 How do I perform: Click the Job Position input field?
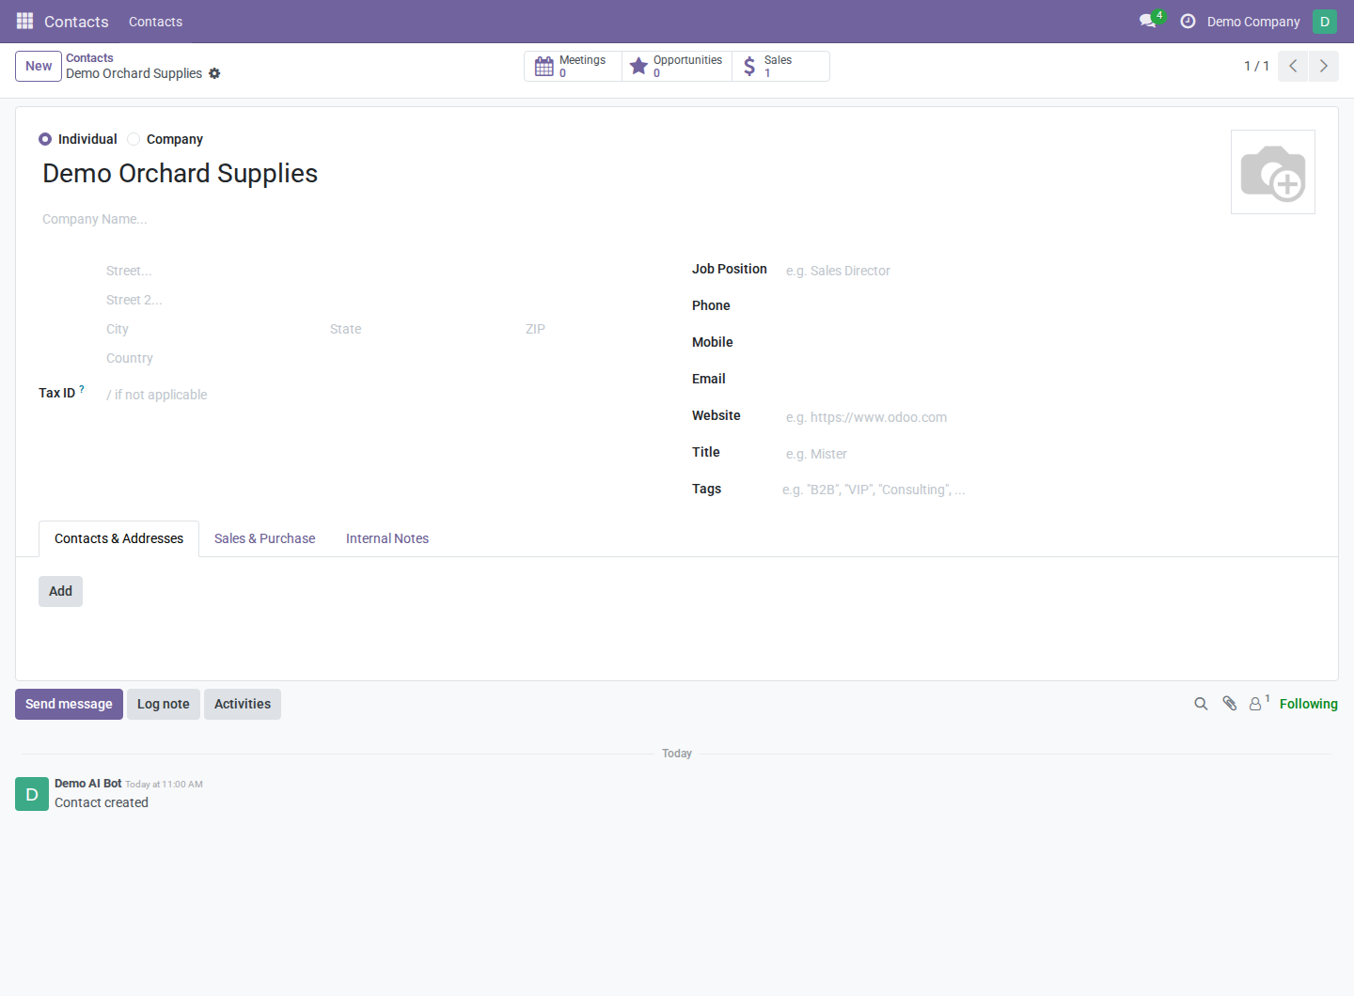pos(1047,271)
